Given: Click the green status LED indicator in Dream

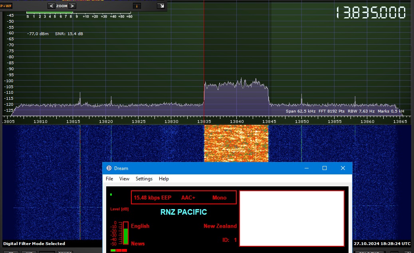Looking at the screenshot, I should click(111, 194).
